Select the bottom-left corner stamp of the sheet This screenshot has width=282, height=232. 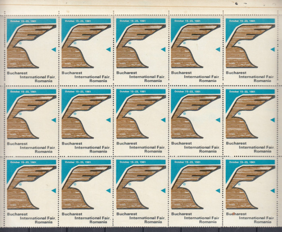31,192
